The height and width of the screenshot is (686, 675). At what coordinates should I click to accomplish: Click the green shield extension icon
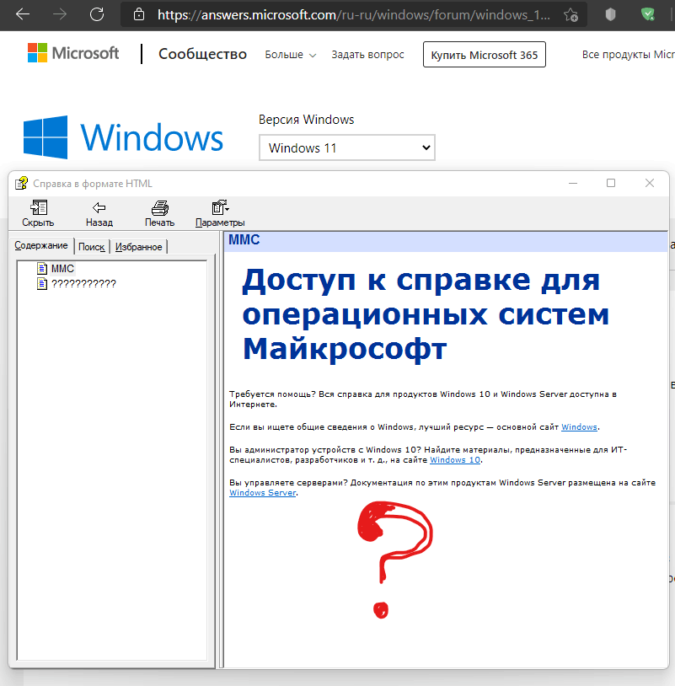point(647,14)
